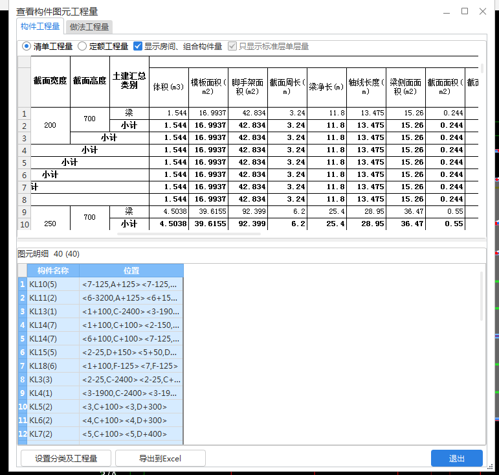
Task: Click the 轴线长度(m) column header
Action: 366,87
